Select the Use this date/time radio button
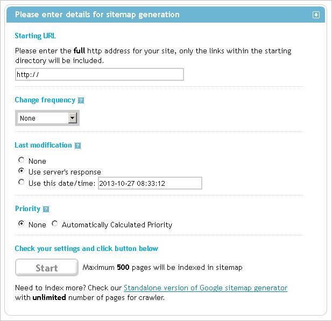This screenshot has height=321, width=332. [x=21, y=182]
